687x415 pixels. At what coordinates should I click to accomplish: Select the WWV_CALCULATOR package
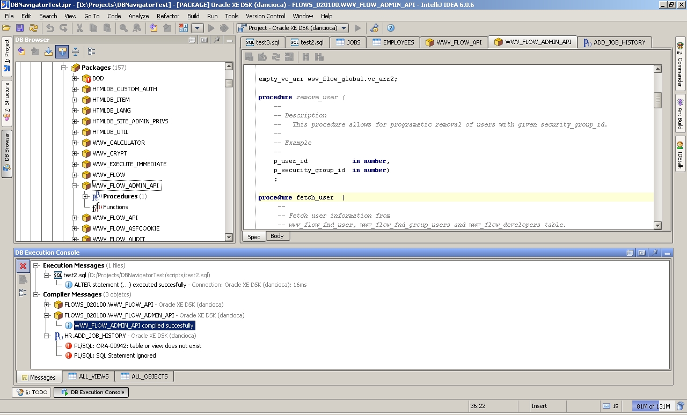(118, 143)
